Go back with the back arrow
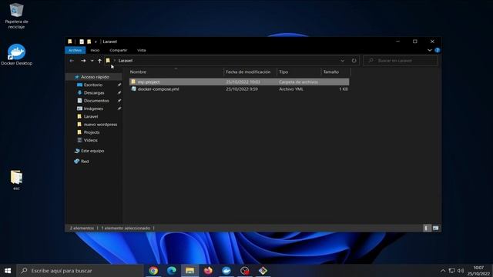The image size is (493, 277). point(72,61)
